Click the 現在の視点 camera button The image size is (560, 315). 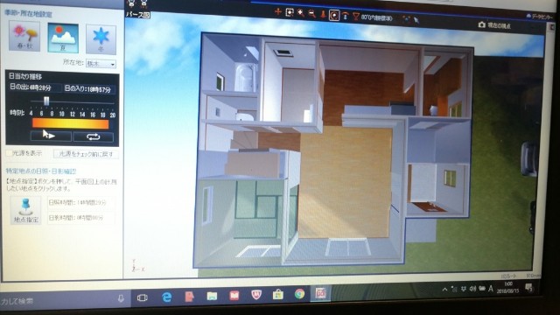pos(494,25)
